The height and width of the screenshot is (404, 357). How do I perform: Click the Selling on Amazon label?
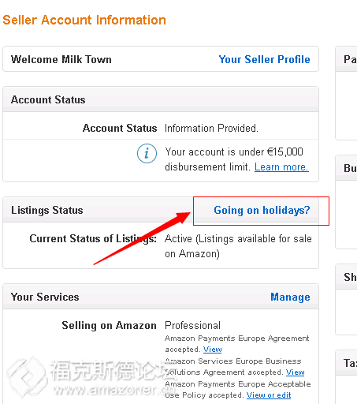tap(109, 326)
